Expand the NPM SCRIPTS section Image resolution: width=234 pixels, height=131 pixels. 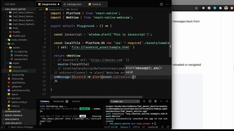point(12,119)
